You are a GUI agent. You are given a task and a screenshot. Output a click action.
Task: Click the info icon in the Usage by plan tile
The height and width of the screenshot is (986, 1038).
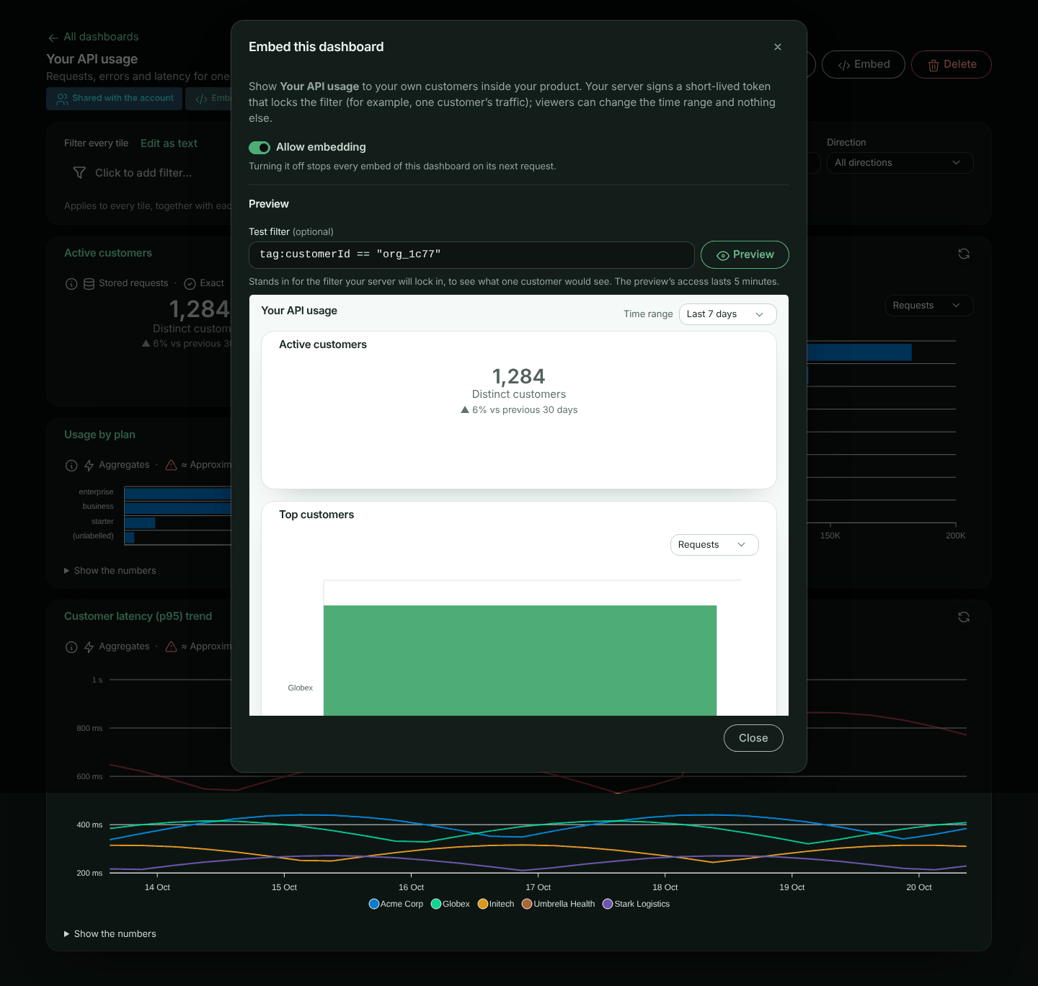coord(71,466)
